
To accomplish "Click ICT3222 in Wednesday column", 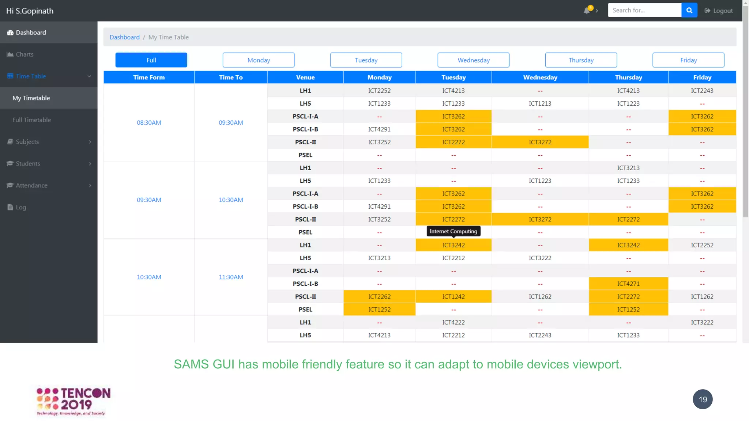I will pos(540,258).
